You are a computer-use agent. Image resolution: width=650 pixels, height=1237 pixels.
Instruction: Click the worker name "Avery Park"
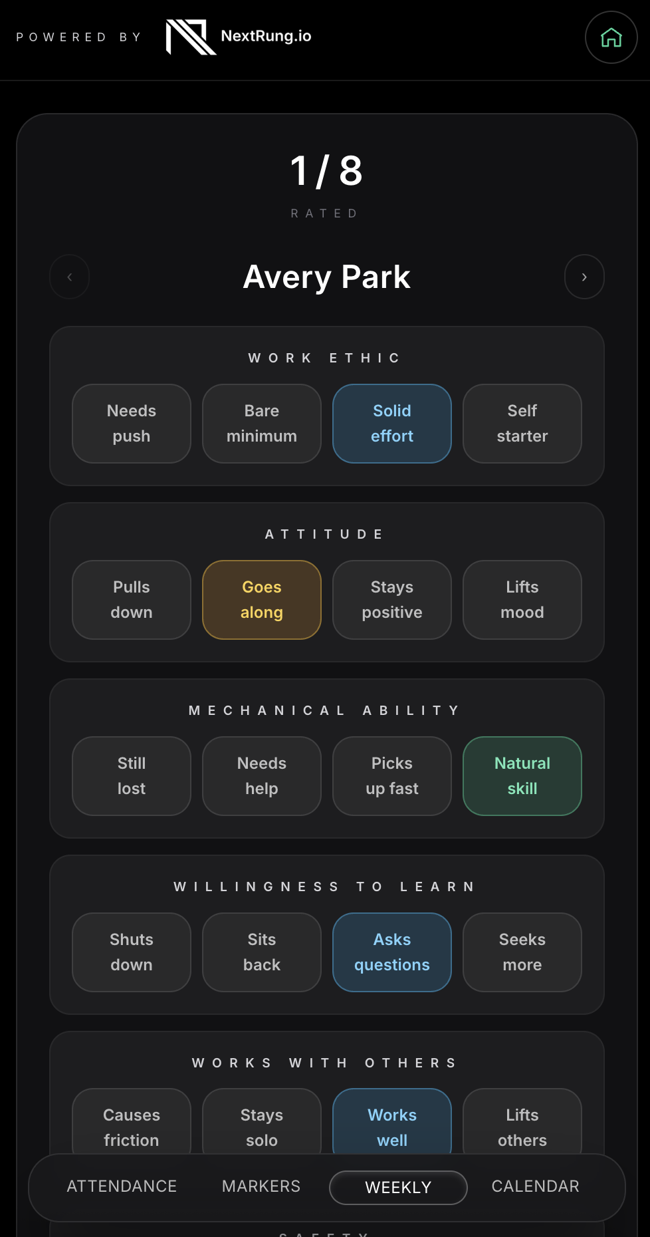(x=326, y=277)
